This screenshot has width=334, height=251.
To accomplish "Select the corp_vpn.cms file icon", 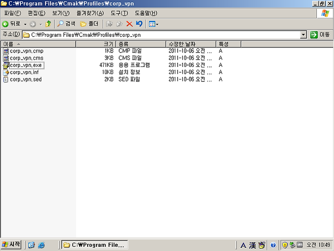I will pyautogui.click(x=6, y=58).
